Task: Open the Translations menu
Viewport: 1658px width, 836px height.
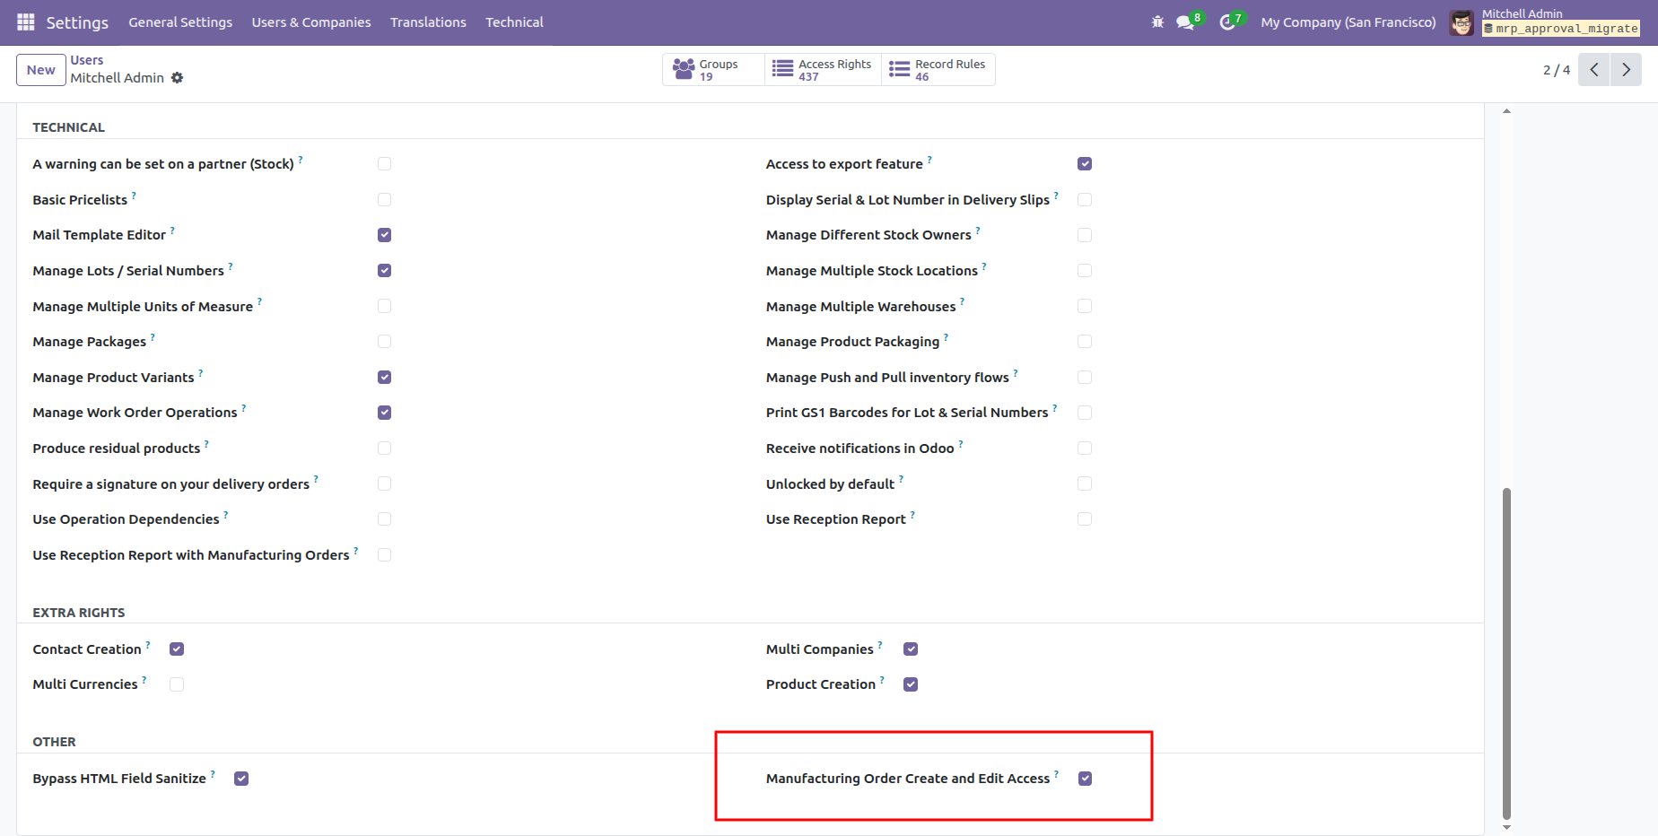Action: 428,22
